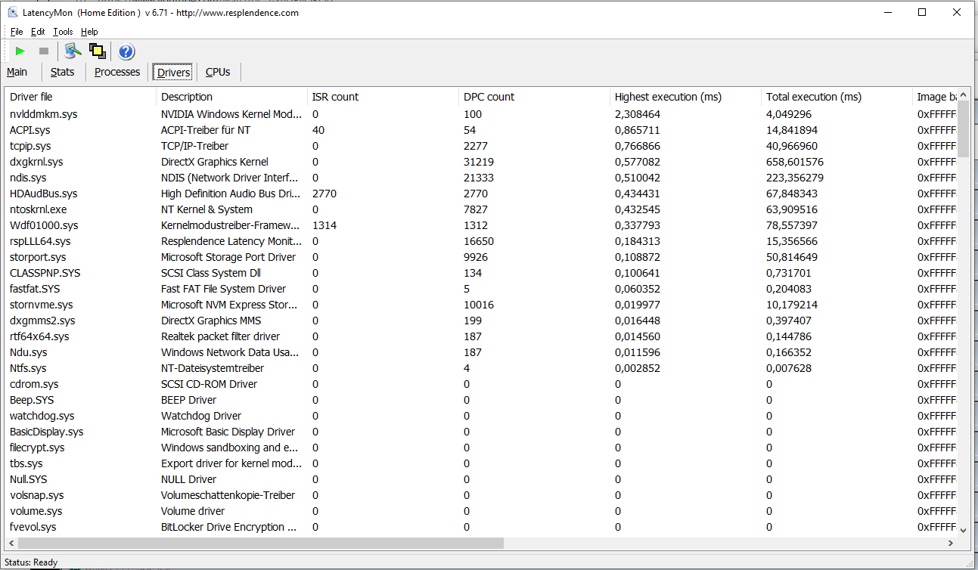
Task: Open the options icon with monitor and pencil
Action: click(73, 51)
